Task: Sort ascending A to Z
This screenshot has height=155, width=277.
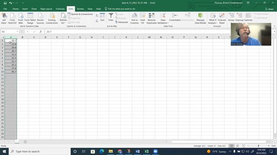Action: coord(97,15)
